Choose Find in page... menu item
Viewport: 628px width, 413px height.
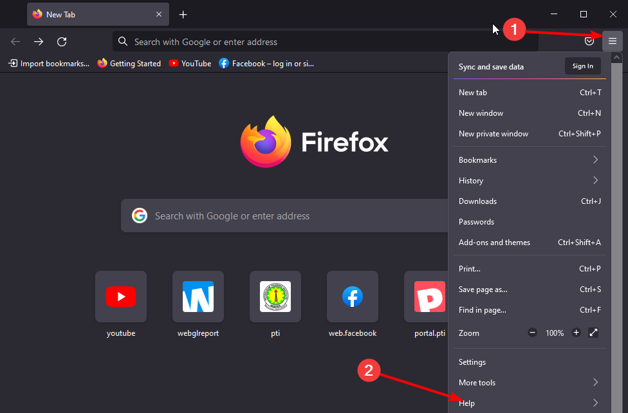tap(530, 310)
